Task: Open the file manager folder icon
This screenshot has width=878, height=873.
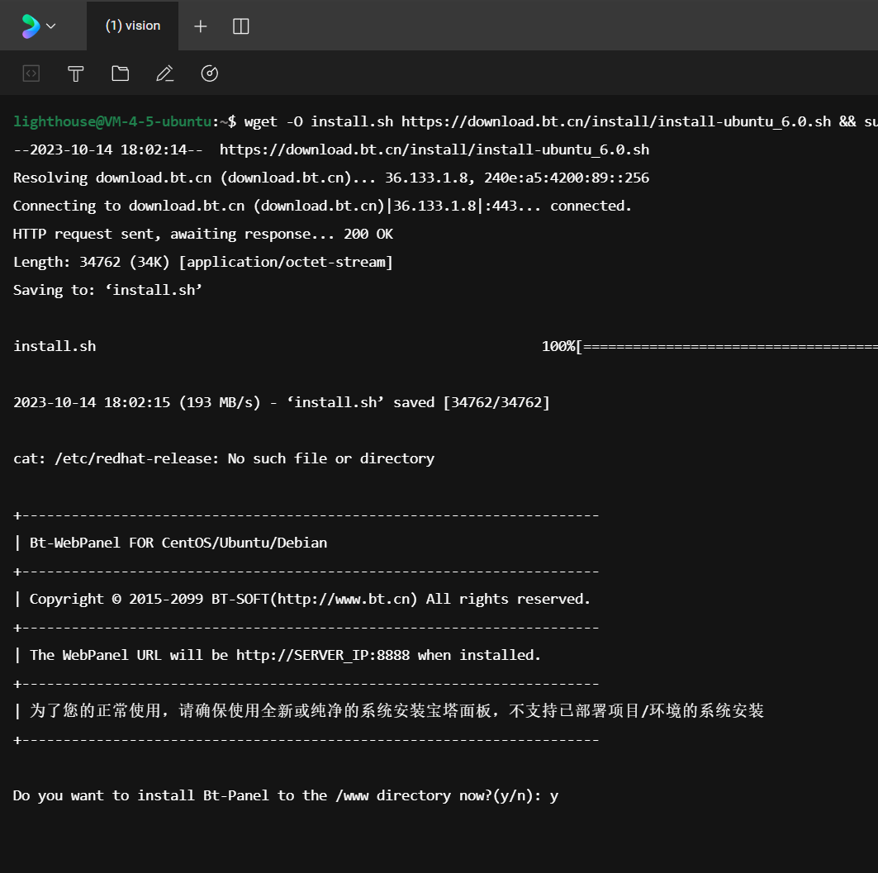Action: [x=120, y=74]
